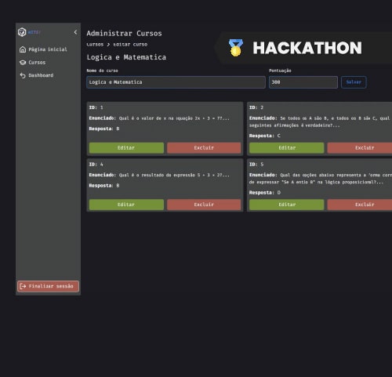
Task: Click the Salvar button
Action: point(354,82)
